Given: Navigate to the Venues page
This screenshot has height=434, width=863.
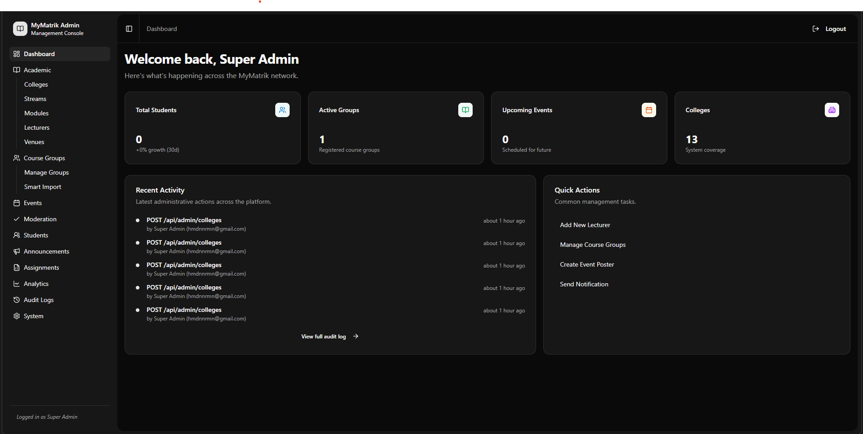Looking at the screenshot, I should point(34,141).
